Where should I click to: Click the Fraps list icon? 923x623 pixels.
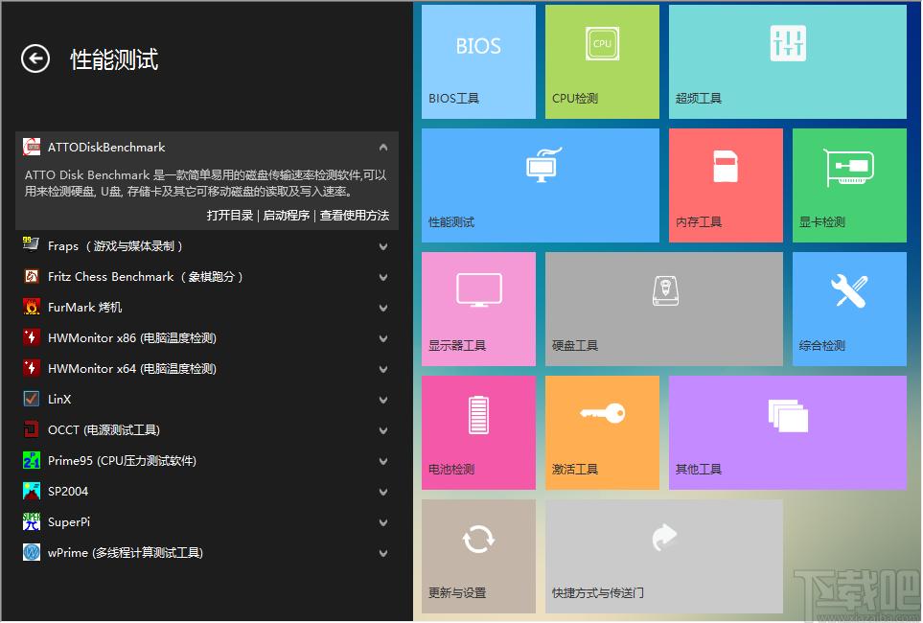click(x=32, y=245)
